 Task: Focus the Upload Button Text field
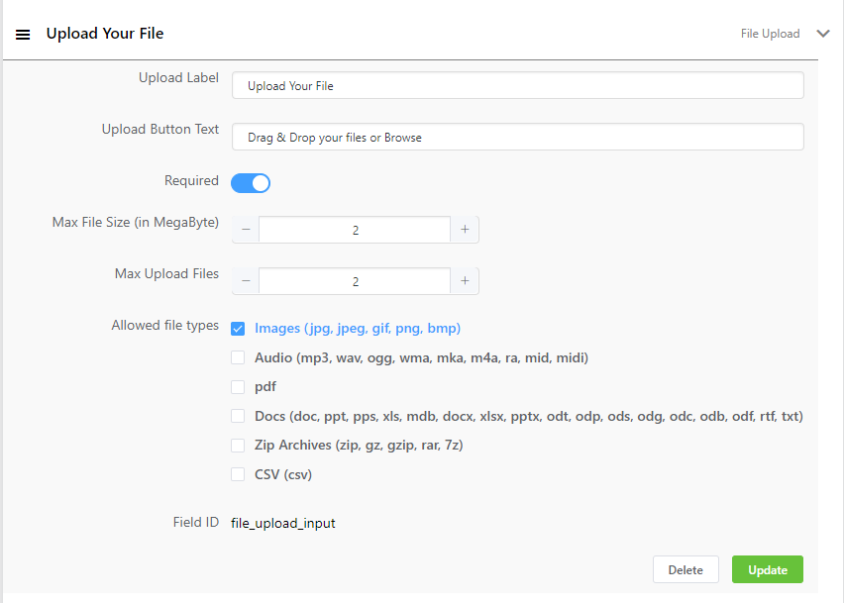pos(517,138)
